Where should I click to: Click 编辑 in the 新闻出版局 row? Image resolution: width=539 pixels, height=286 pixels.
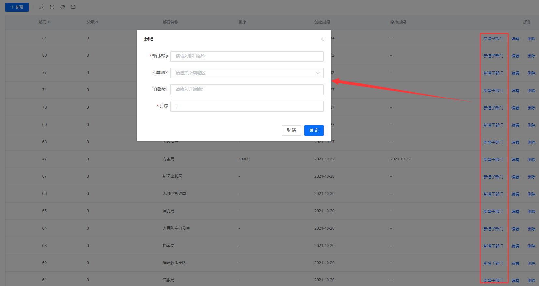[515, 177]
